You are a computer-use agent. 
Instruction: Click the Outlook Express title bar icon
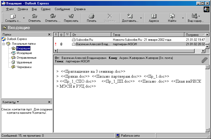click(3, 3)
